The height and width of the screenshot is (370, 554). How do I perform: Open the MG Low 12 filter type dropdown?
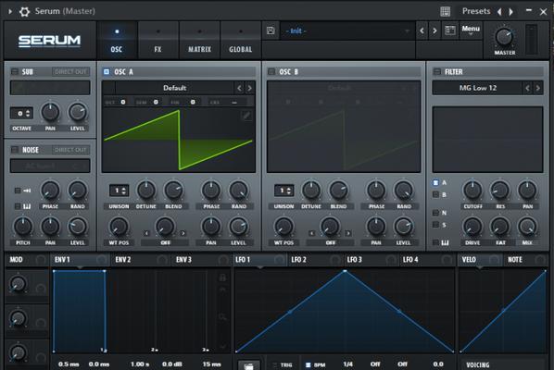click(477, 88)
